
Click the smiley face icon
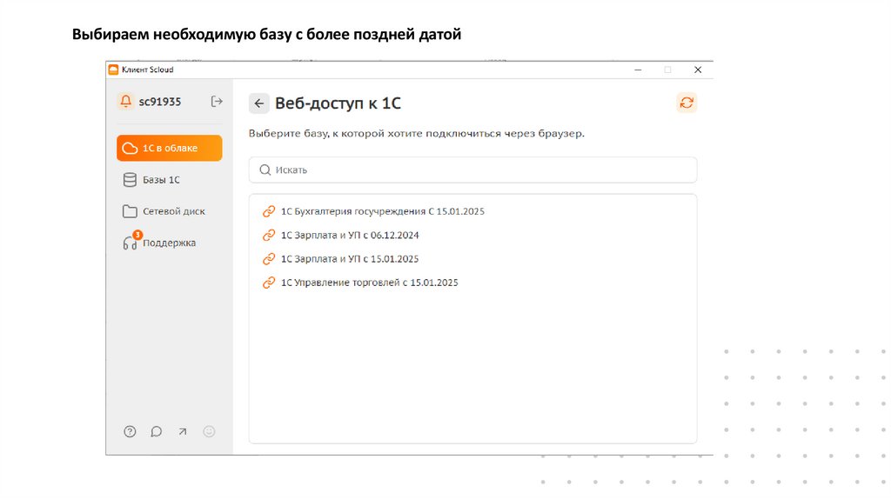(x=209, y=431)
